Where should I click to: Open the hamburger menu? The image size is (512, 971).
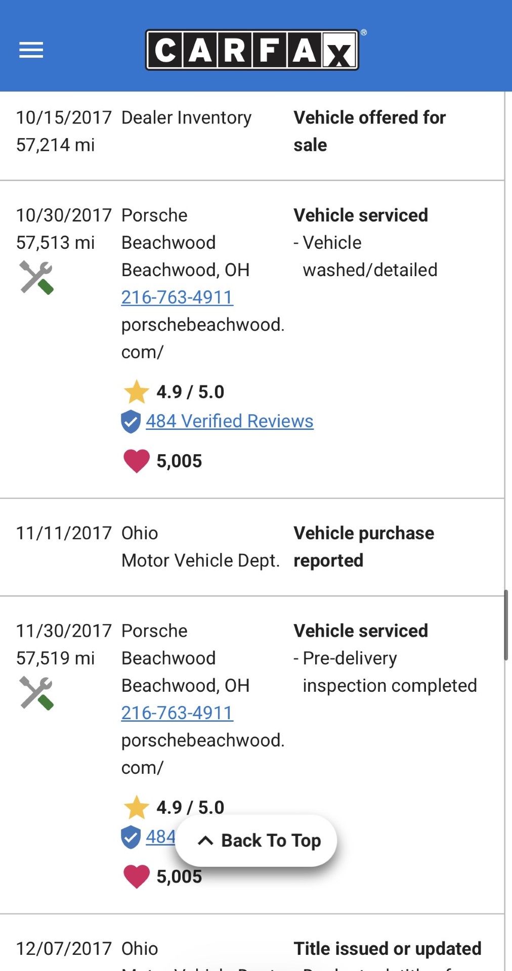31,50
